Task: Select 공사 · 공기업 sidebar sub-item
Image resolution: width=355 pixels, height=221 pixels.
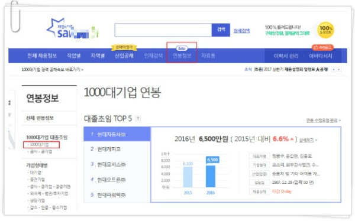Action: click(41, 151)
